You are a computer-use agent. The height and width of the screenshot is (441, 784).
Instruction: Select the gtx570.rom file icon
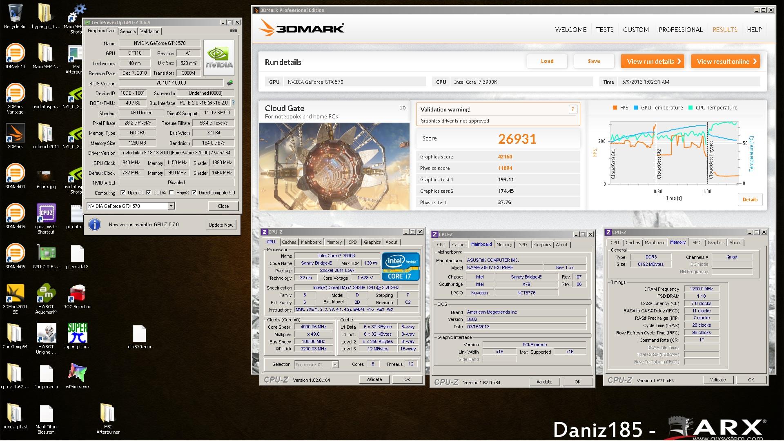[x=139, y=336]
